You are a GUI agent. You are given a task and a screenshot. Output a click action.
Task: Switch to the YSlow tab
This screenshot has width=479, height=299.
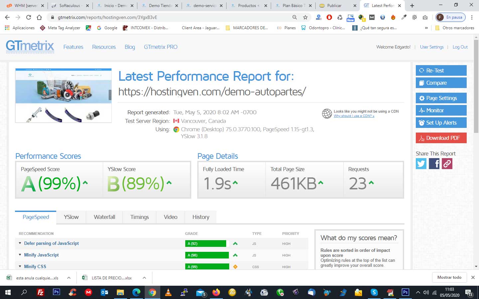pos(71,217)
